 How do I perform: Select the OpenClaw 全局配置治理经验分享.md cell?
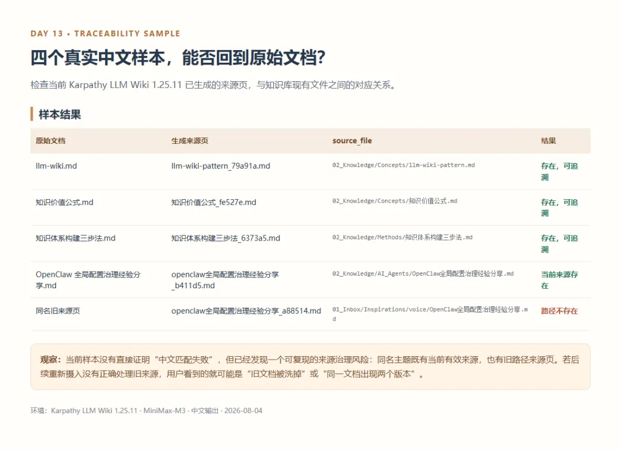tap(88, 280)
